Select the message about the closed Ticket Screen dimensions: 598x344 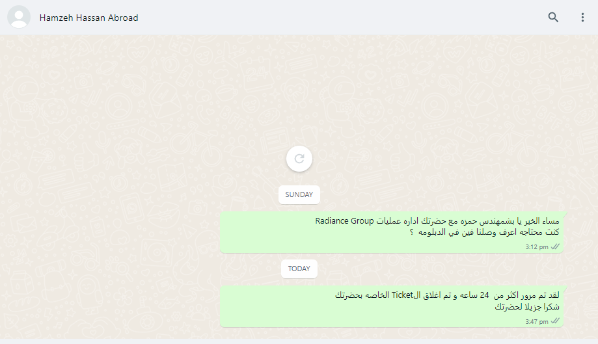392,306
